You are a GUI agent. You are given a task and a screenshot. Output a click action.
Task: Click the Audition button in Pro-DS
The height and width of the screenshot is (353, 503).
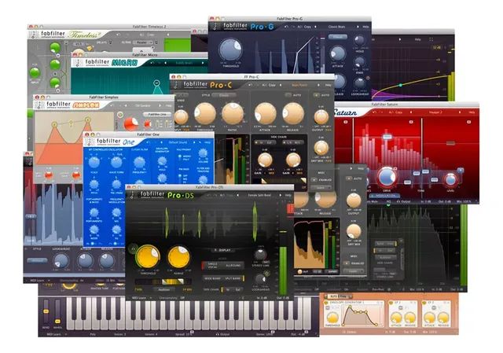164,289
